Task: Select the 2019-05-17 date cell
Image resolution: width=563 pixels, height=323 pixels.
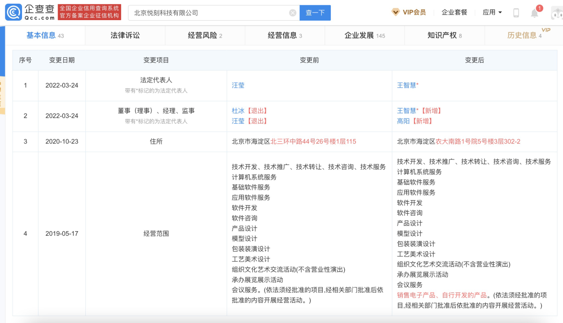Action: (62, 233)
